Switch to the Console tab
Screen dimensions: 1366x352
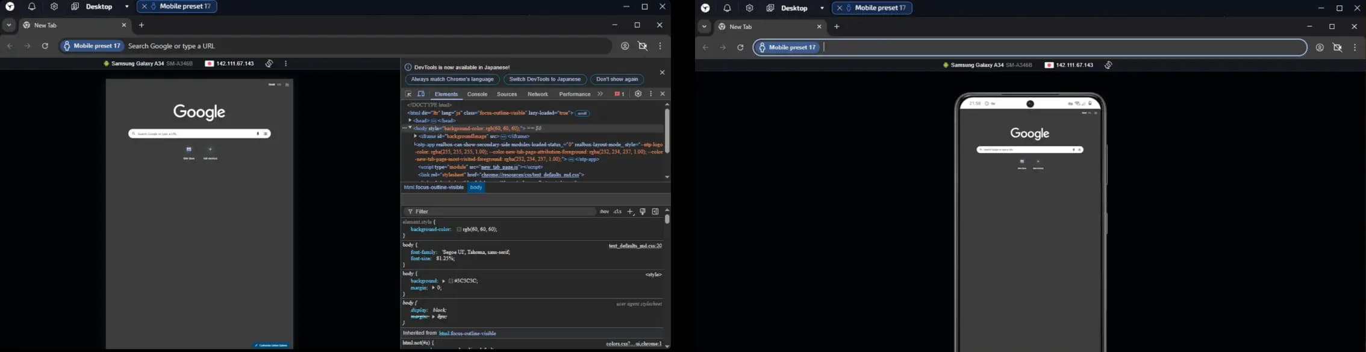coord(478,94)
